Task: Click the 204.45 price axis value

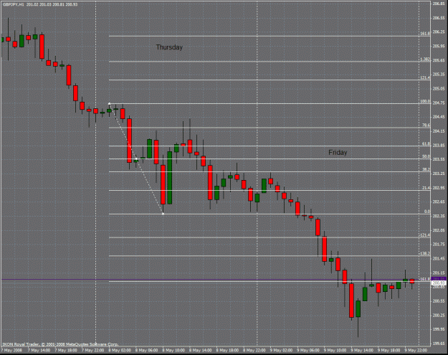Action: click(439, 117)
